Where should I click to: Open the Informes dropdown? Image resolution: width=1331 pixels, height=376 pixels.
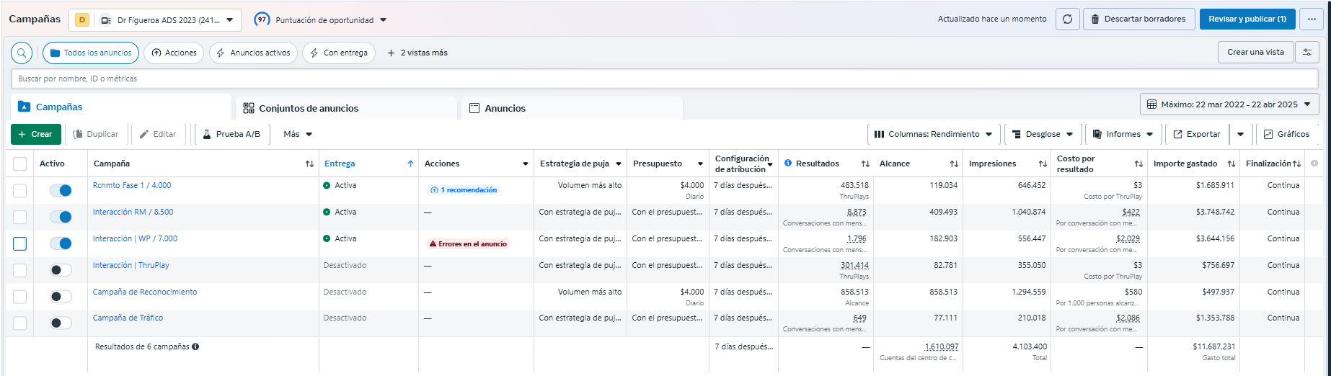point(1123,134)
